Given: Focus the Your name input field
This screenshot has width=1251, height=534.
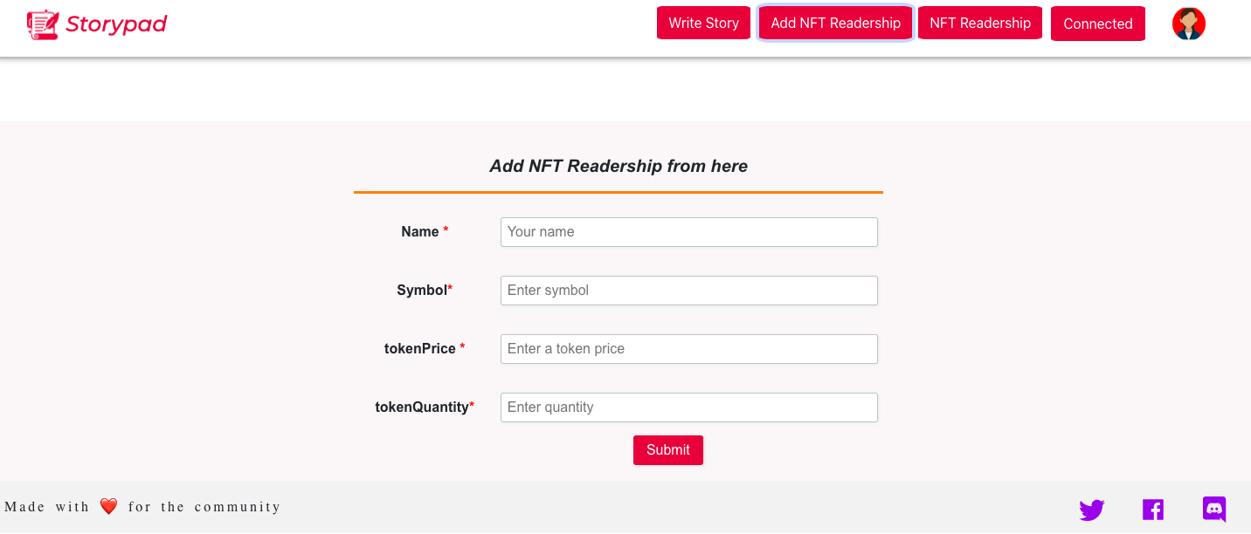Looking at the screenshot, I should (x=688, y=232).
